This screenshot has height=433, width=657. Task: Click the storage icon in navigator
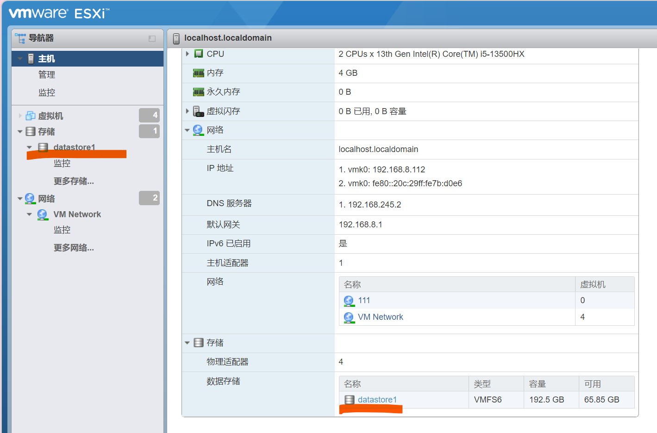31,131
